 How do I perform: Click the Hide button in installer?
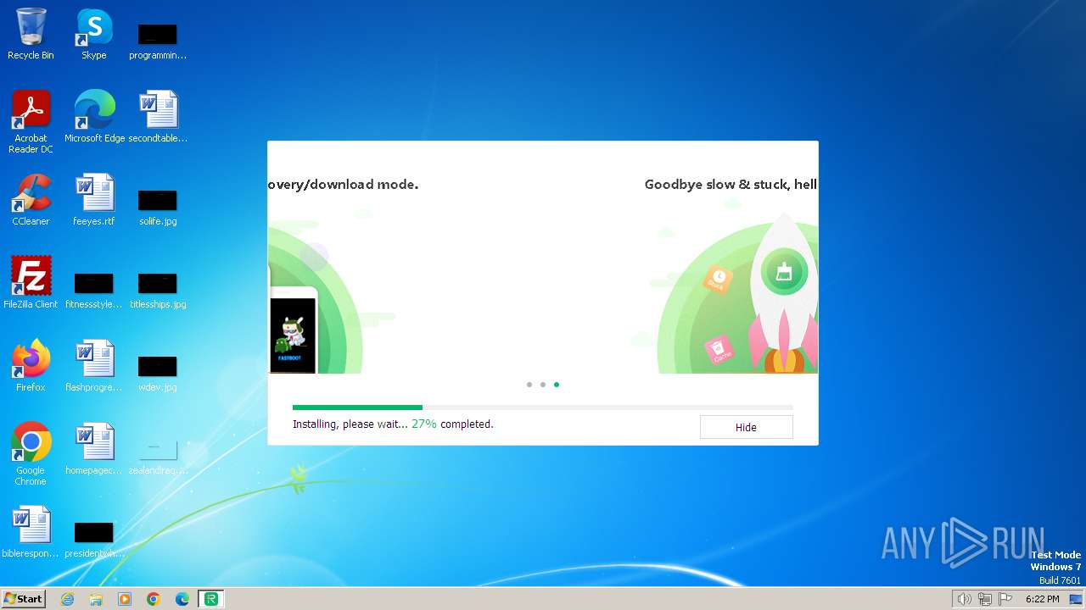coord(746,427)
